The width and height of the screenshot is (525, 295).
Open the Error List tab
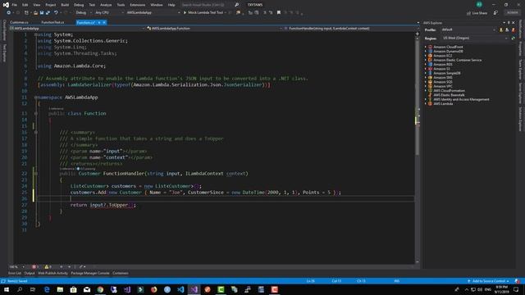click(15, 273)
